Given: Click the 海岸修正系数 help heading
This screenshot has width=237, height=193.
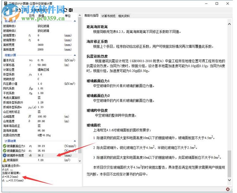Looking at the screenshot, I should tap(97, 41).
